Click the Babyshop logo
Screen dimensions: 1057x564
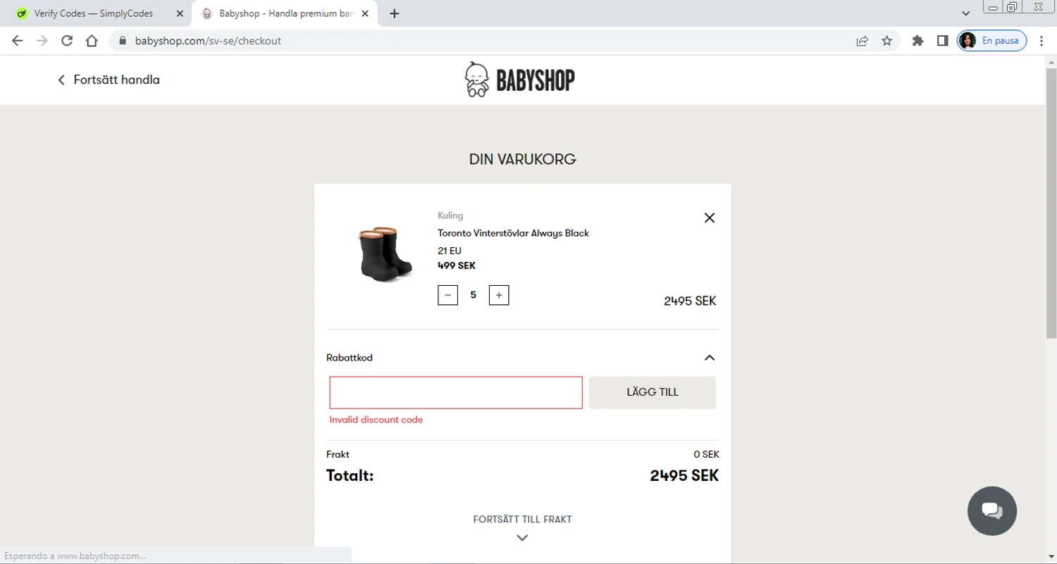[520, 80]
